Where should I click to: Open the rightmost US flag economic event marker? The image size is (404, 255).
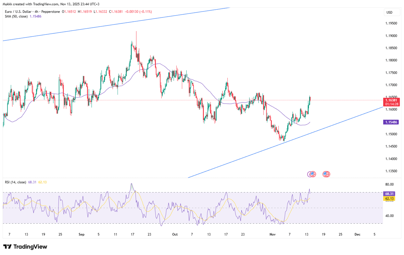pos(326,174)
